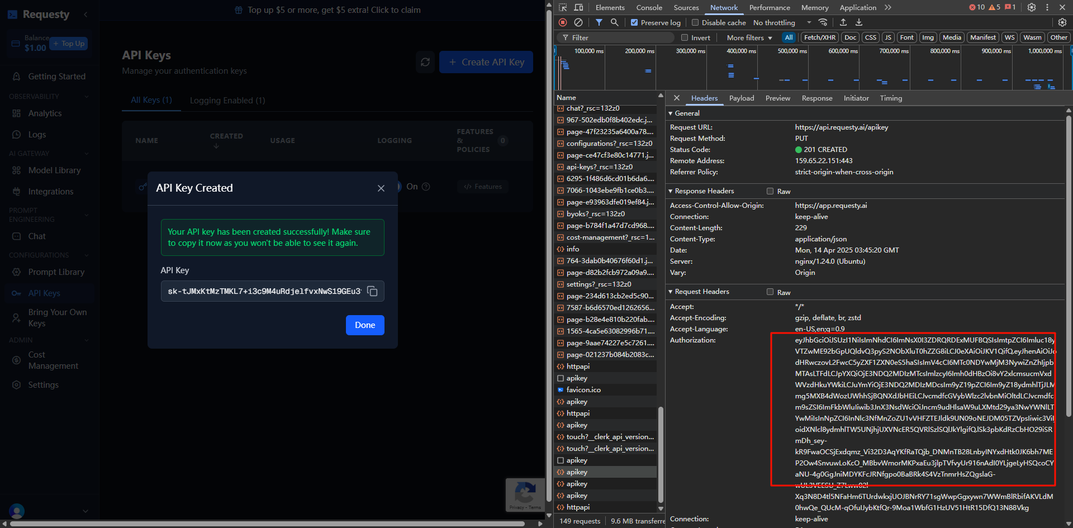Switch to the Elements tab

610,7
